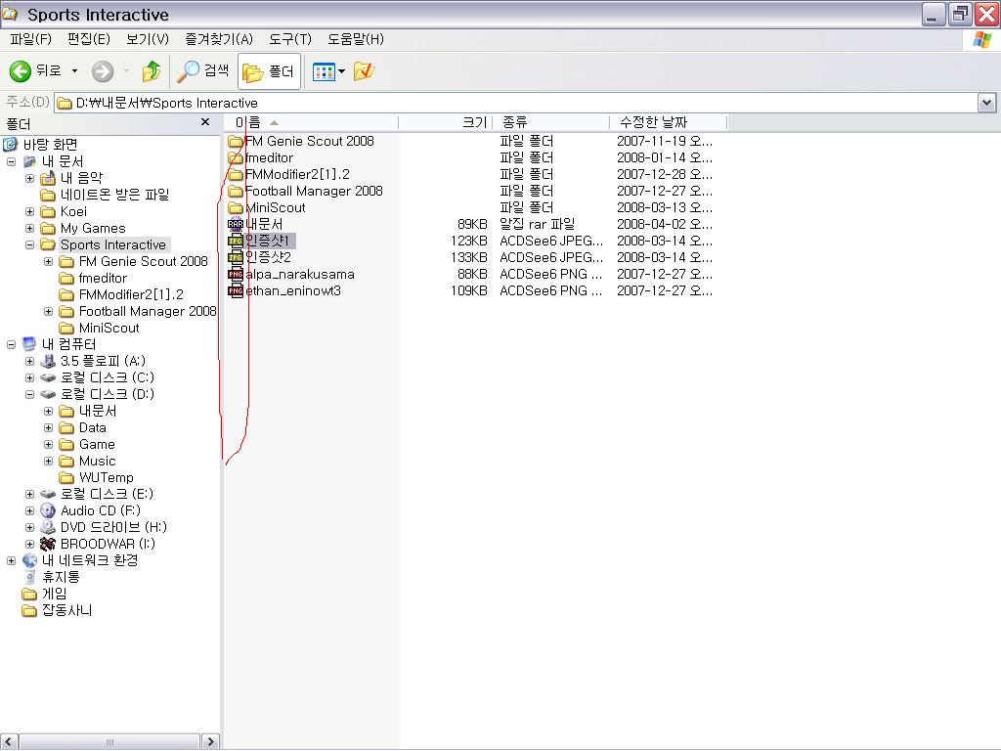
Task: Go up one folder level icon
Action: [152, 70]
